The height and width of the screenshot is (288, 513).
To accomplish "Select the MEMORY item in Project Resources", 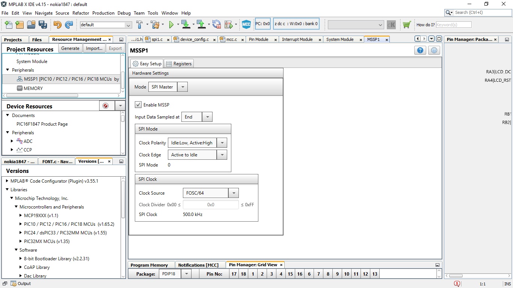I will 33,88.
